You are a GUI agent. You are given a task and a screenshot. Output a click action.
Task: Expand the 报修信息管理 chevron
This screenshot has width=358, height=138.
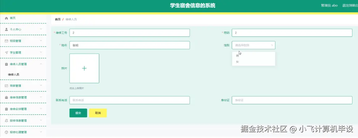41,120
